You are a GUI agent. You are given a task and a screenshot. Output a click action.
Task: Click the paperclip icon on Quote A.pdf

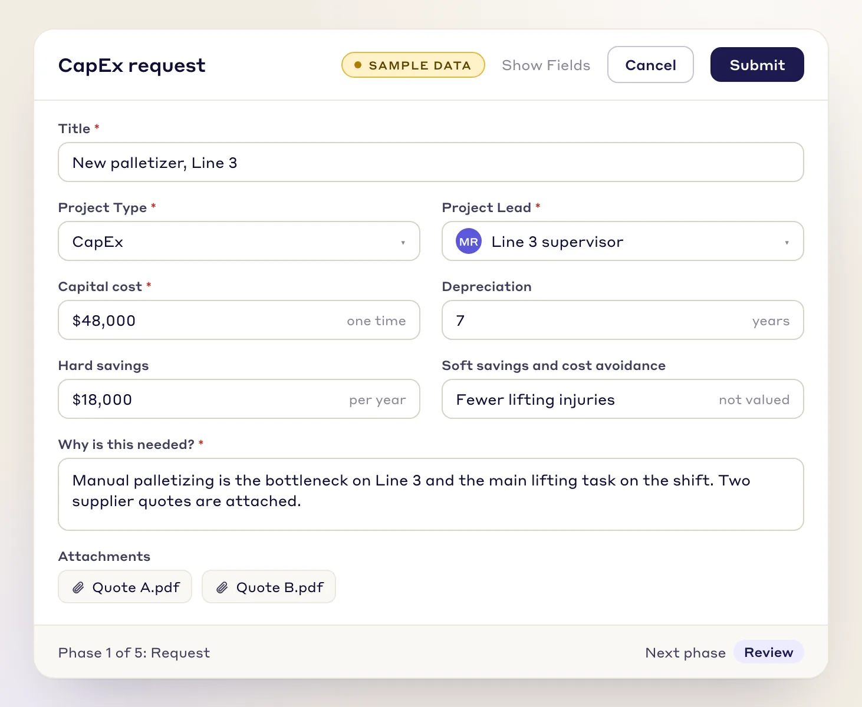tap(78, 587)
